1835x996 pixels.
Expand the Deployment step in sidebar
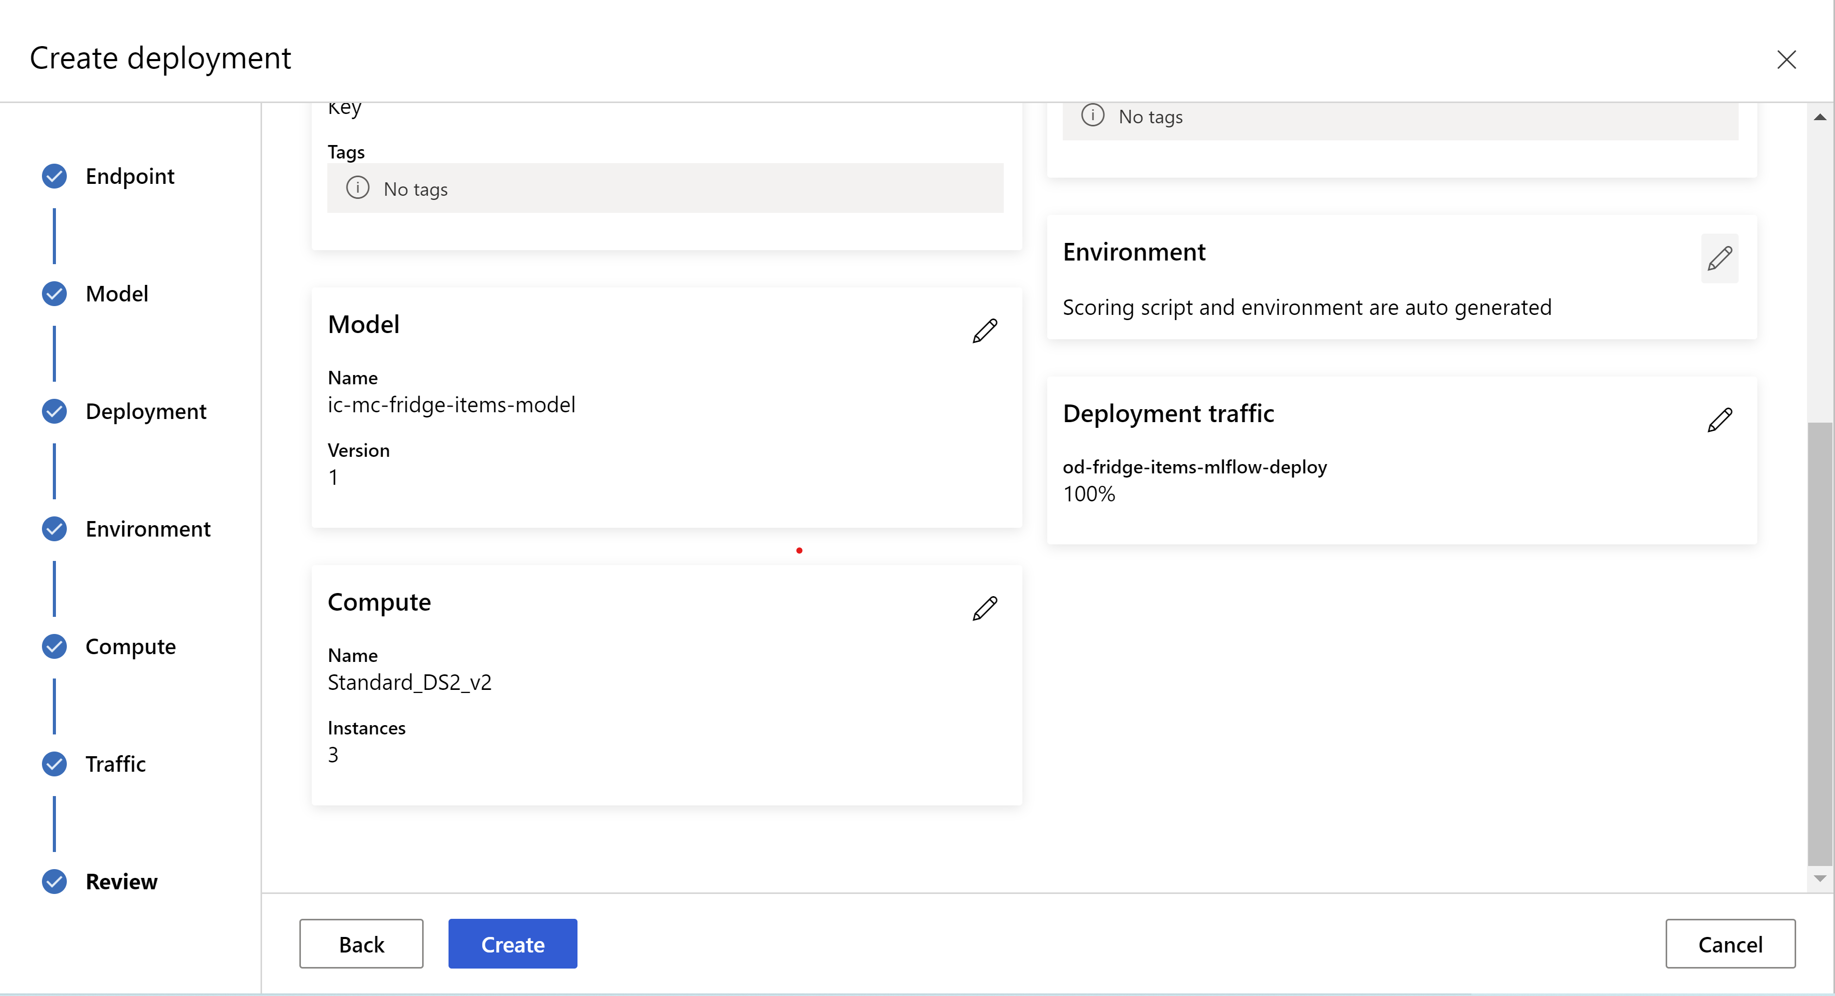coord(145,410)
